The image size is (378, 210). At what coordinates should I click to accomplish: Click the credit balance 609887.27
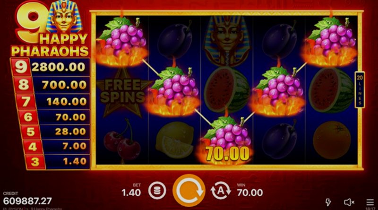(x=27, y=201)
